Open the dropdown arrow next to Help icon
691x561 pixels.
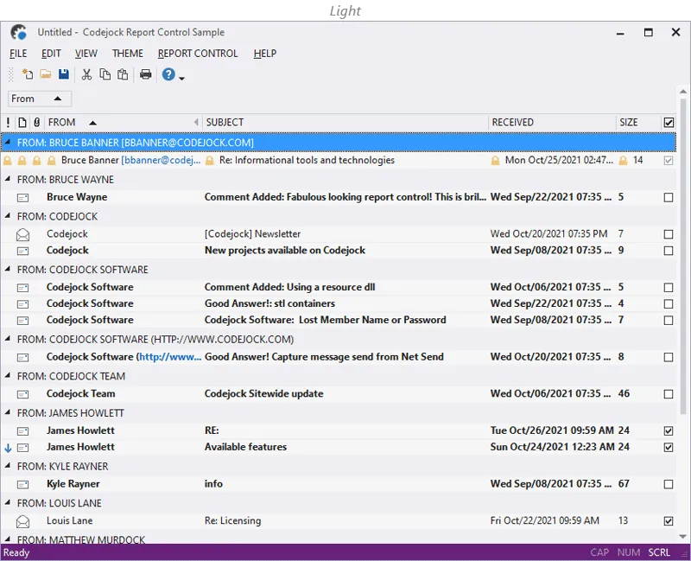tap(181, 78)
